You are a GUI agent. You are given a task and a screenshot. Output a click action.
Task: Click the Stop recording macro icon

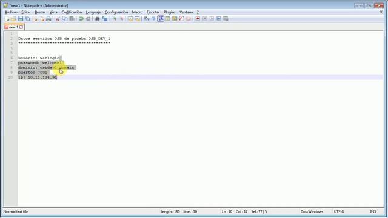pyautogui.click(x=205, y=19)
